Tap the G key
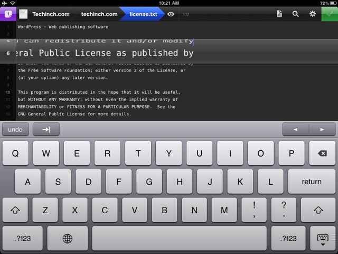 (x=149, y=182)
